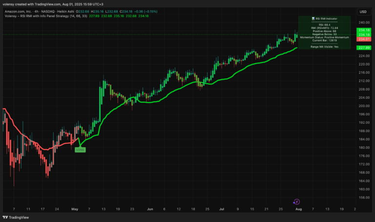Select the Close value C234.18
Viewport: 375px width, 222px height.
coord(126,12)
